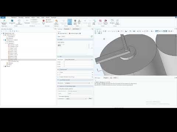Open Parameters from the ribbon
177x132 pixels.
[x=27, y=22]
